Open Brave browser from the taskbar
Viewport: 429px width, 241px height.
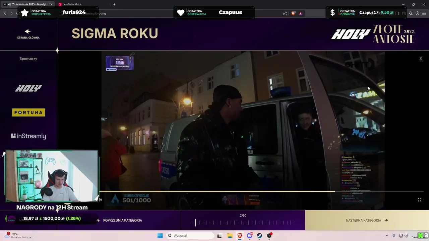240,236
